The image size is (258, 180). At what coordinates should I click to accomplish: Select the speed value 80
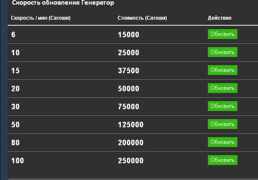(x=15, y=142)
